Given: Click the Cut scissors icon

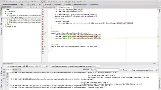Looking at the screenshot, I should click(17, 1).
